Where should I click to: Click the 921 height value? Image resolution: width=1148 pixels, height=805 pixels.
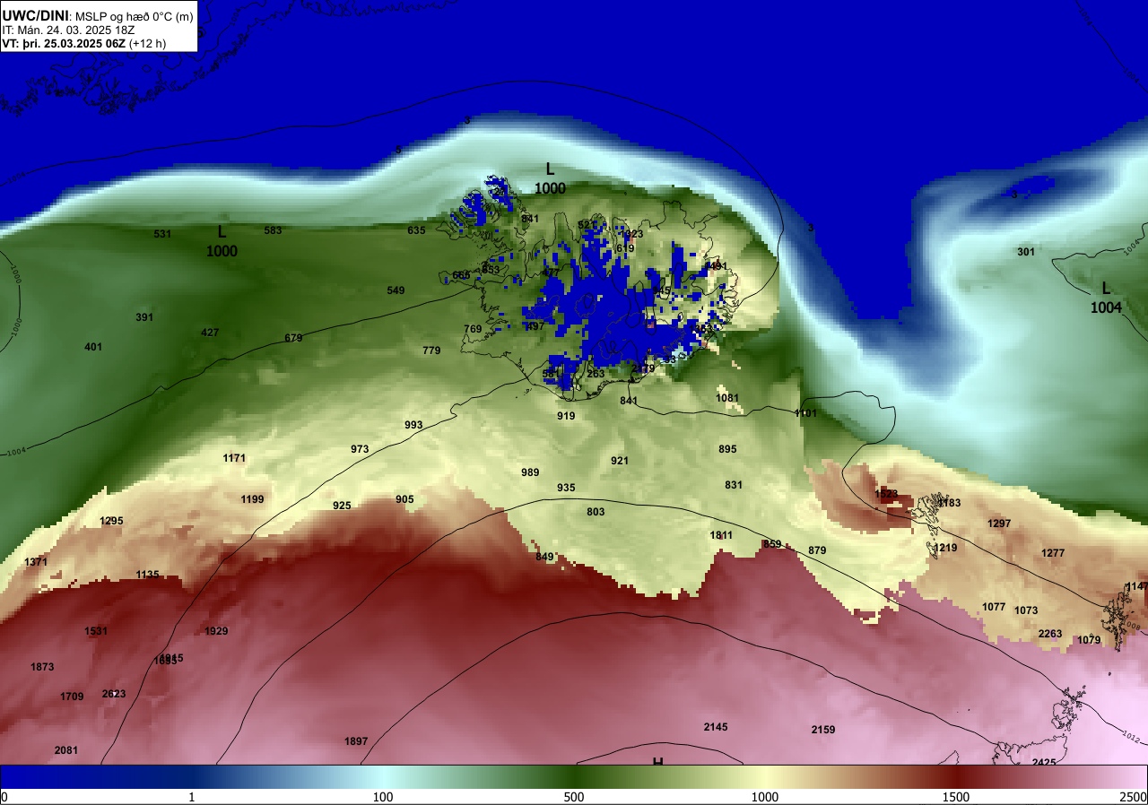click(620, 461)
